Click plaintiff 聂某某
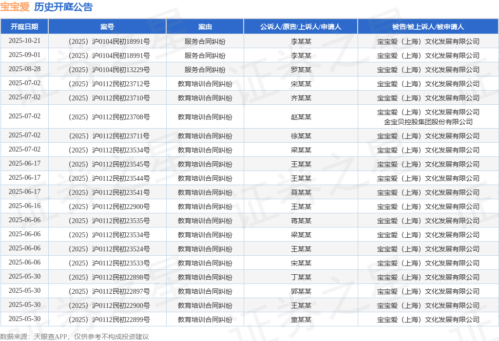The image size is (499, 341). [x=301, y=193]
